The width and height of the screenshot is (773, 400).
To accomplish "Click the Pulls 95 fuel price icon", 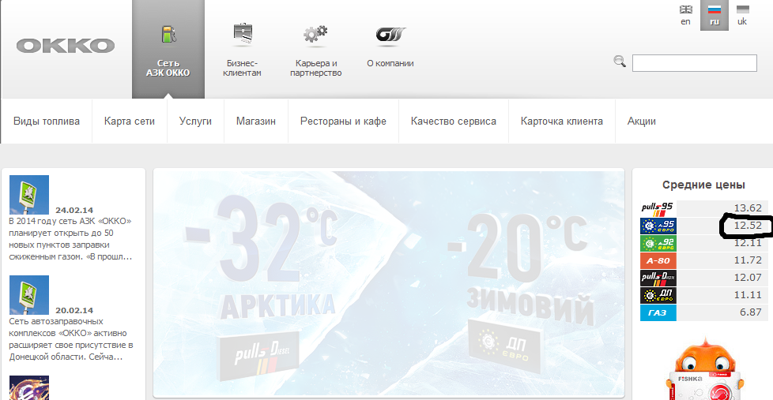I will click(x=657, y=208).
